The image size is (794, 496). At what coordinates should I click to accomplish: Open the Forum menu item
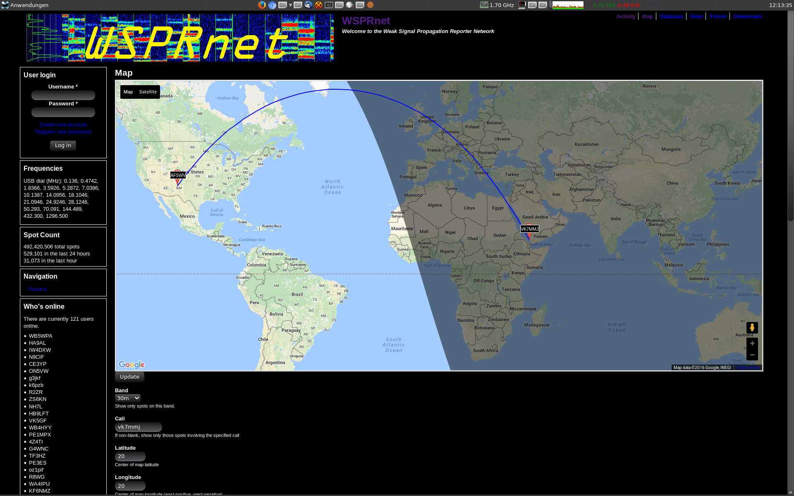click(718, 17)
